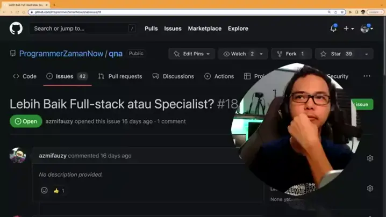386x217 pixels.
Task: Click the three-dot overflow menu in repo tabs
Action: tap(367, 76)
